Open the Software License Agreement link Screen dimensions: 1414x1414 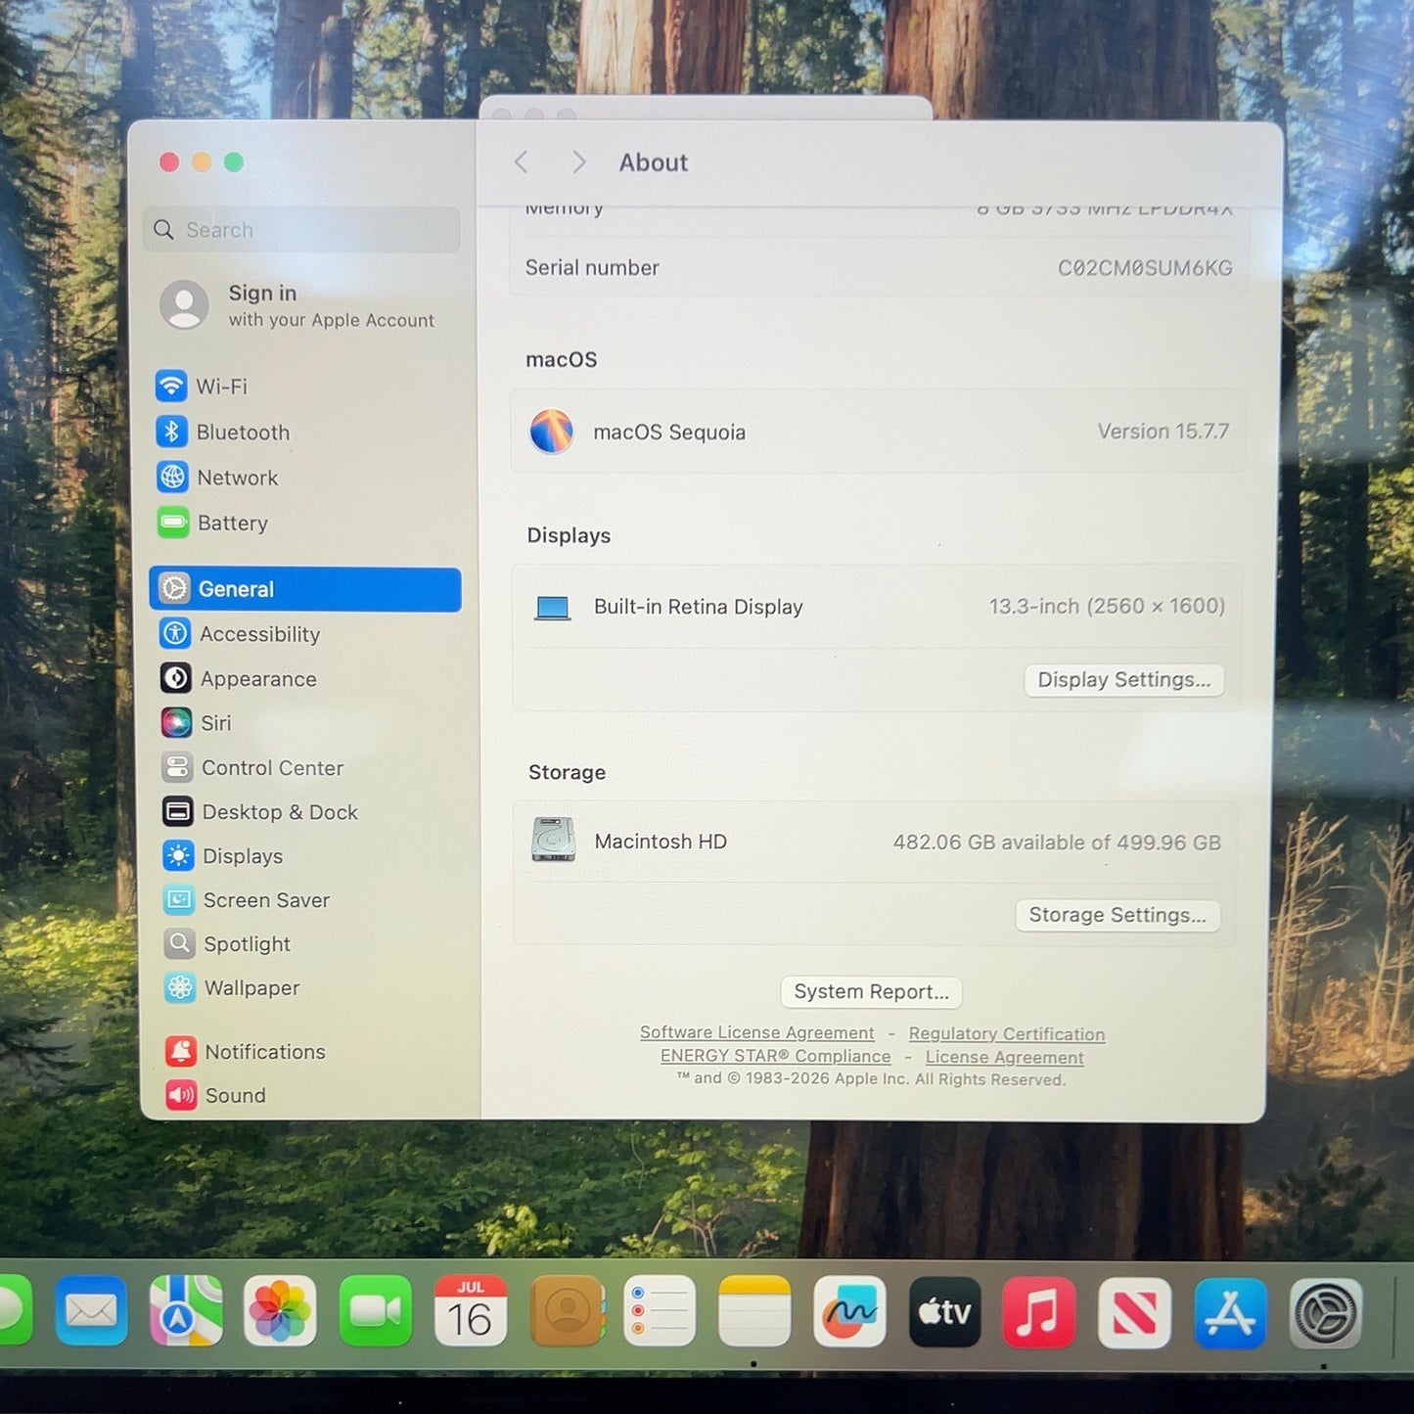click(757, 1032)
